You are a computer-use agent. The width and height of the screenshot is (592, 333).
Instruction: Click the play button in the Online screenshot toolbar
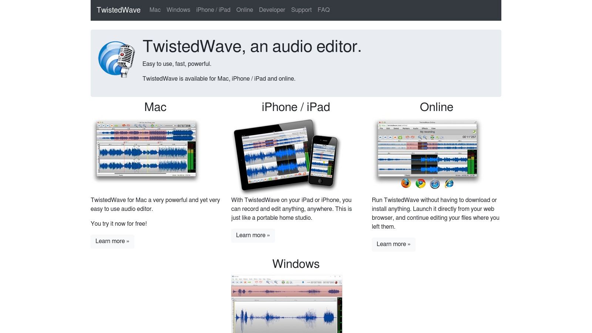tap(385, 137)
